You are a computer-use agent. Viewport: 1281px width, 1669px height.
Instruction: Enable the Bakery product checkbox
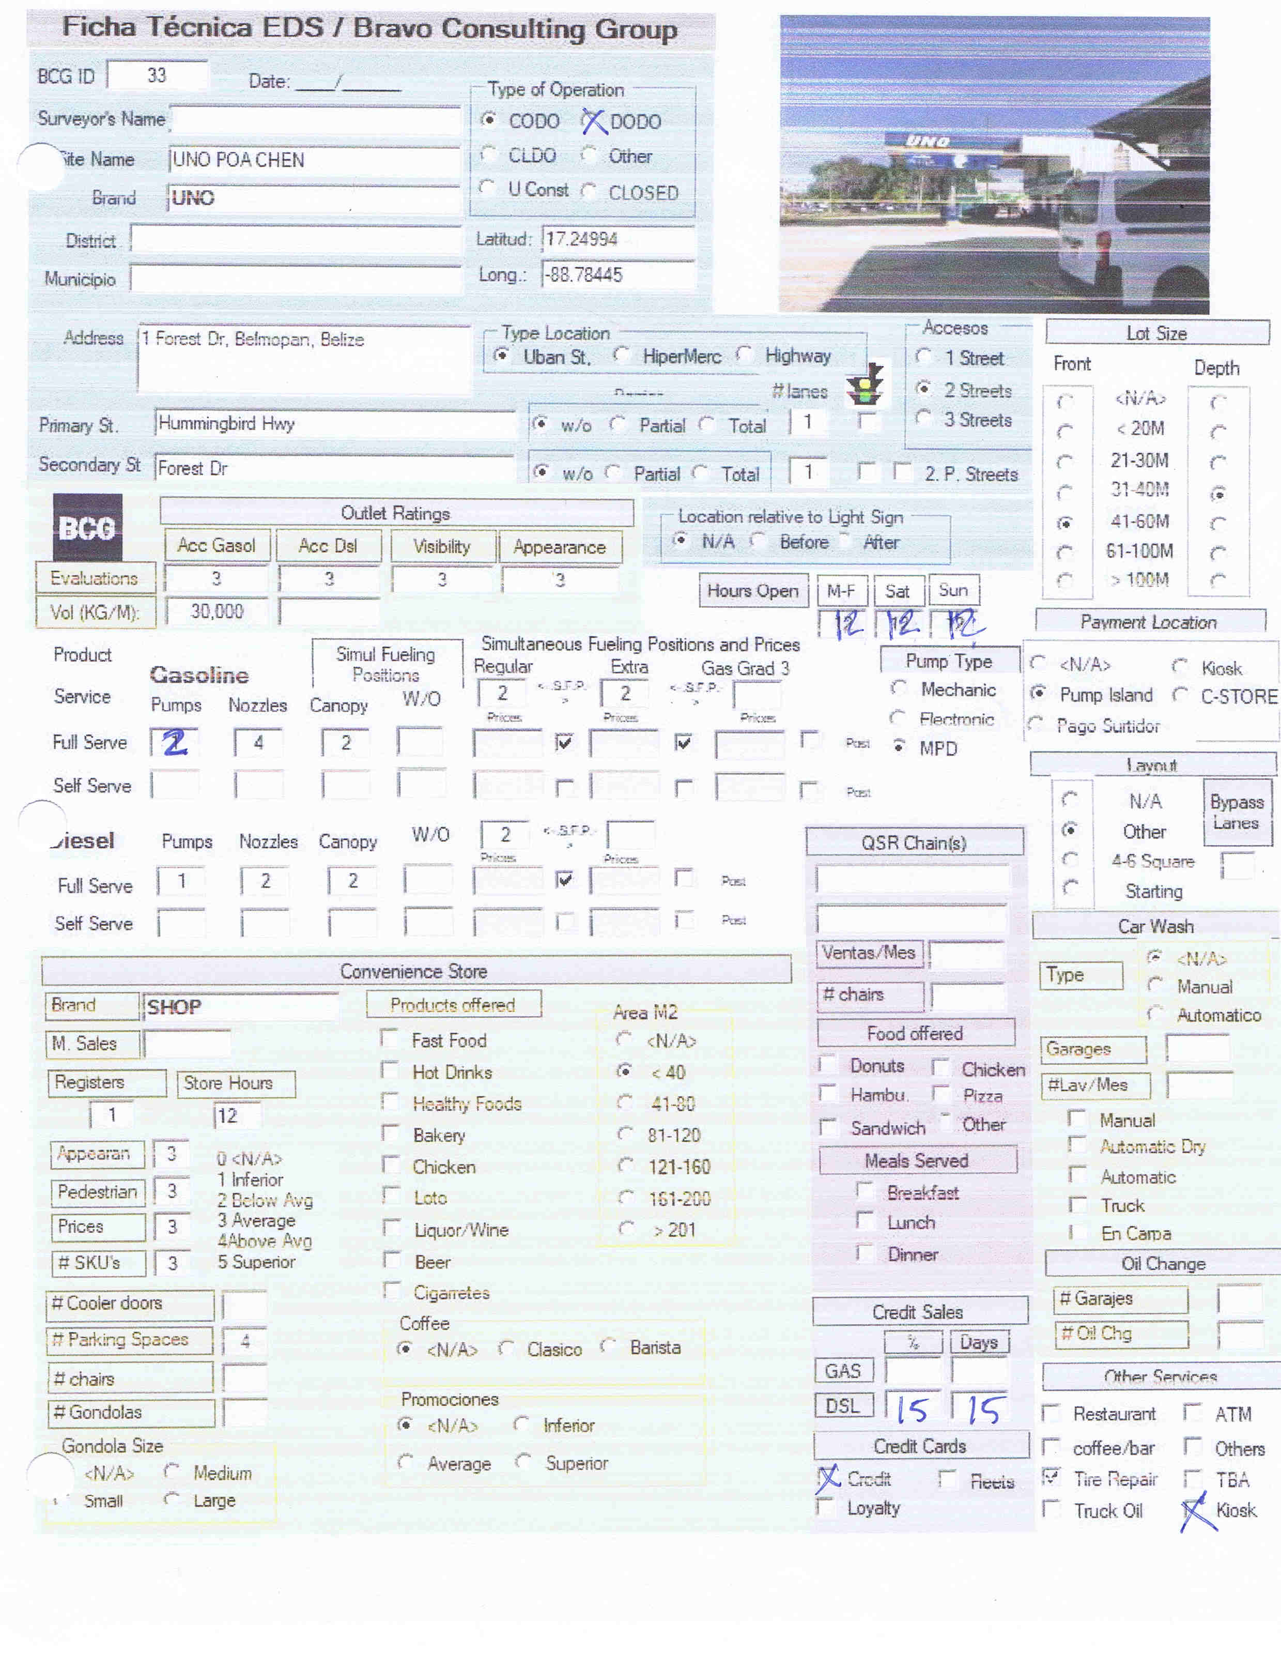[391, 1133]
